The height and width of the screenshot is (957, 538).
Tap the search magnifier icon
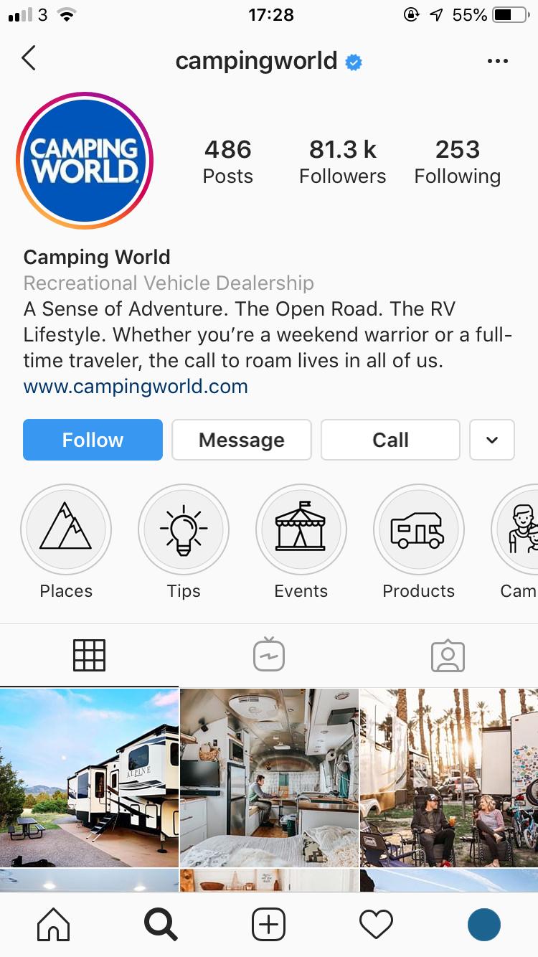(161, 925)
